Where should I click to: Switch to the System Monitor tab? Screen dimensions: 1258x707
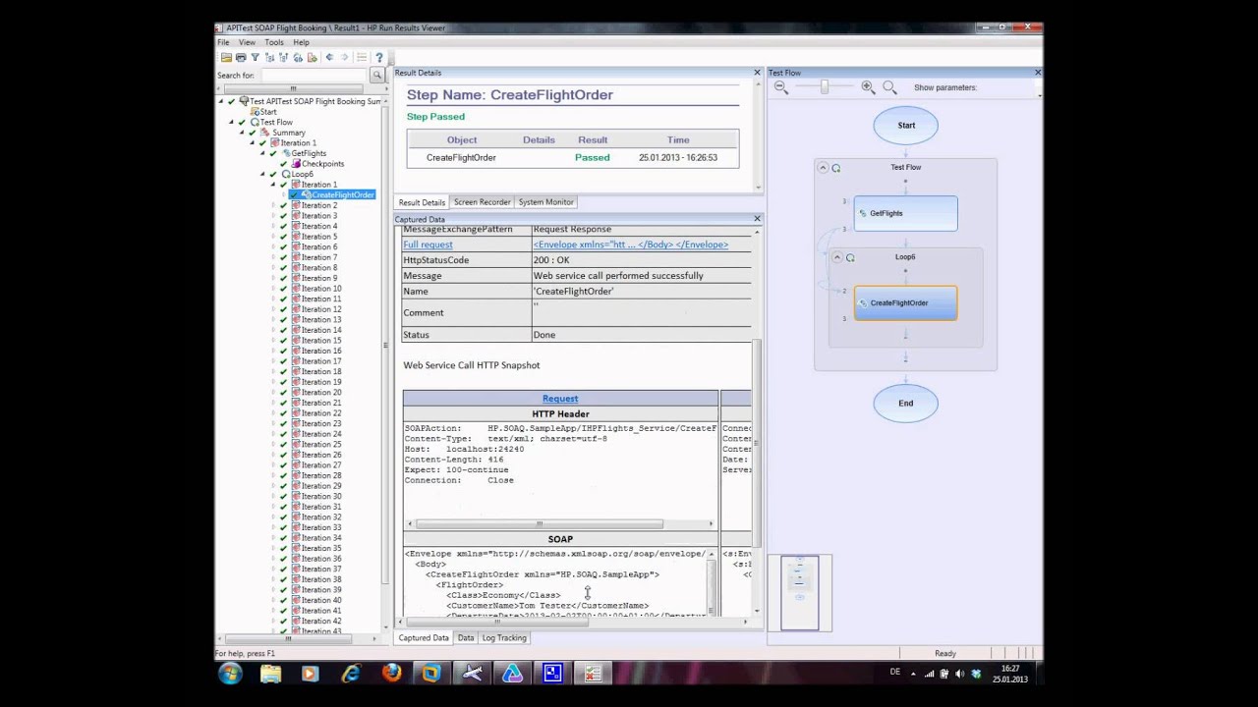point(545,202)
